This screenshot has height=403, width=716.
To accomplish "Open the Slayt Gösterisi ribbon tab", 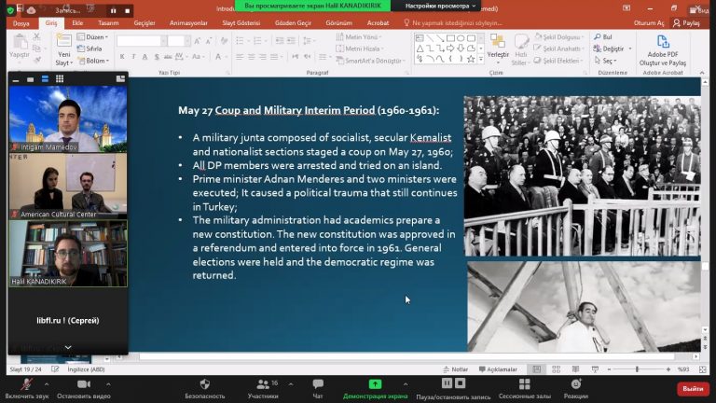I will click(241, 21).
